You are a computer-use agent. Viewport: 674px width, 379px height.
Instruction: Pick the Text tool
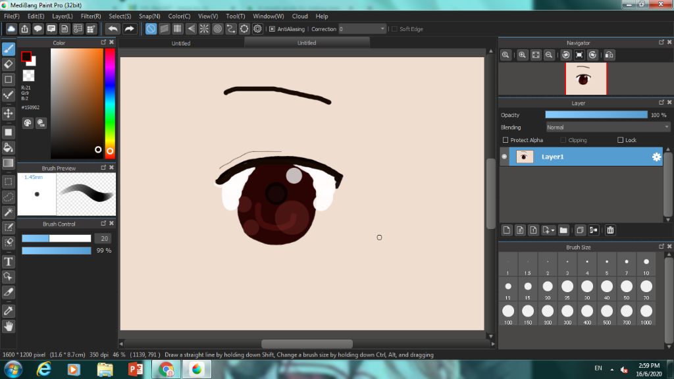(x=8, y=261)
